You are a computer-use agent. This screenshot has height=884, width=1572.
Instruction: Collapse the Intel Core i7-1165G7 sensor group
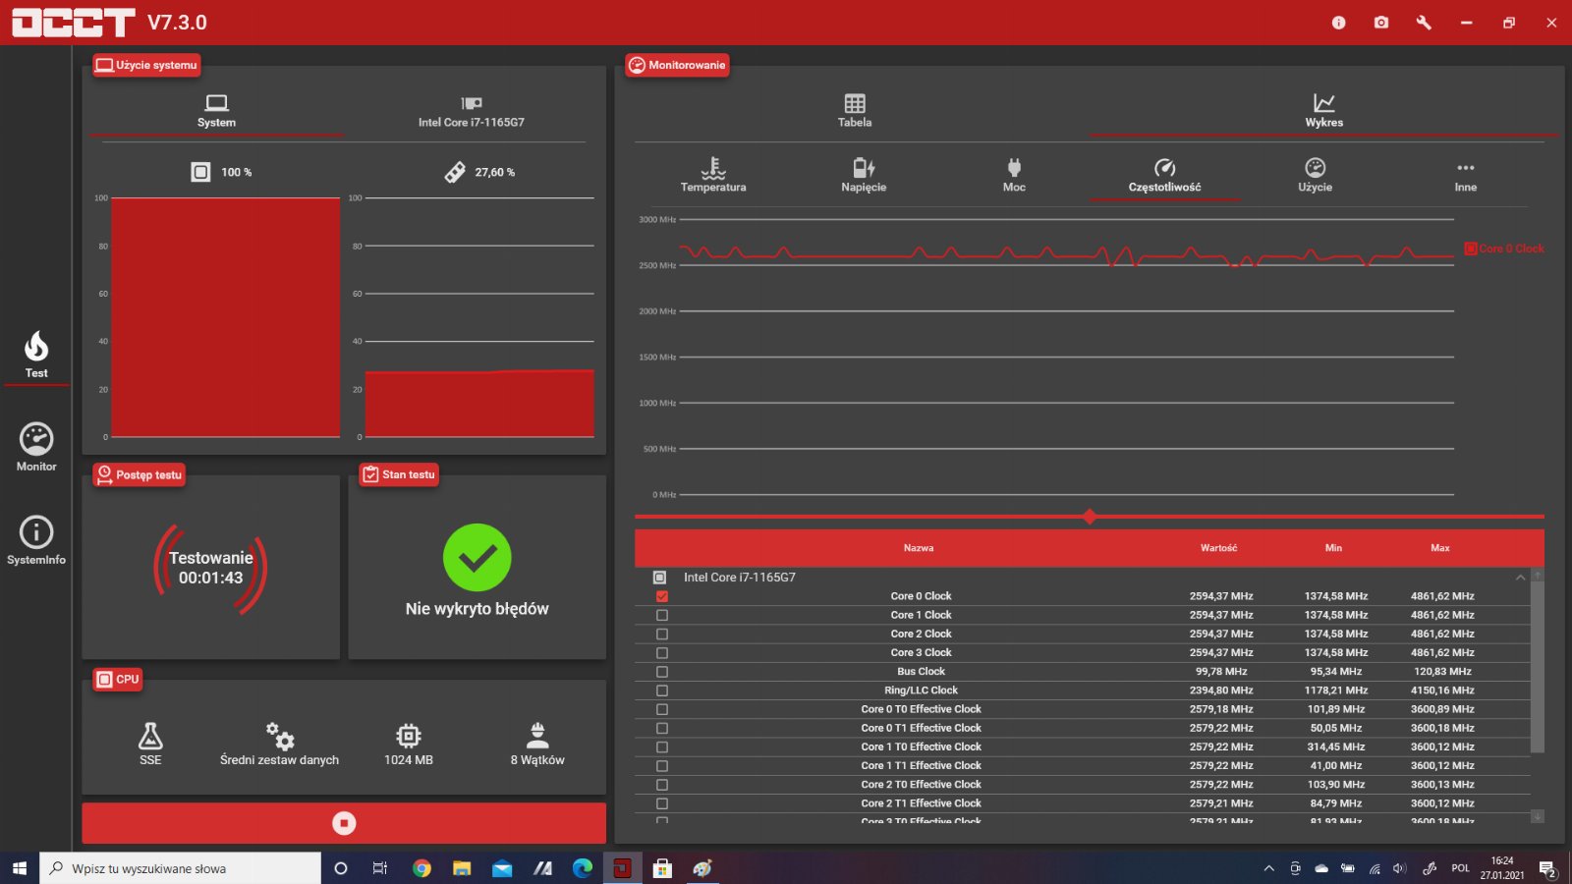1520,578
